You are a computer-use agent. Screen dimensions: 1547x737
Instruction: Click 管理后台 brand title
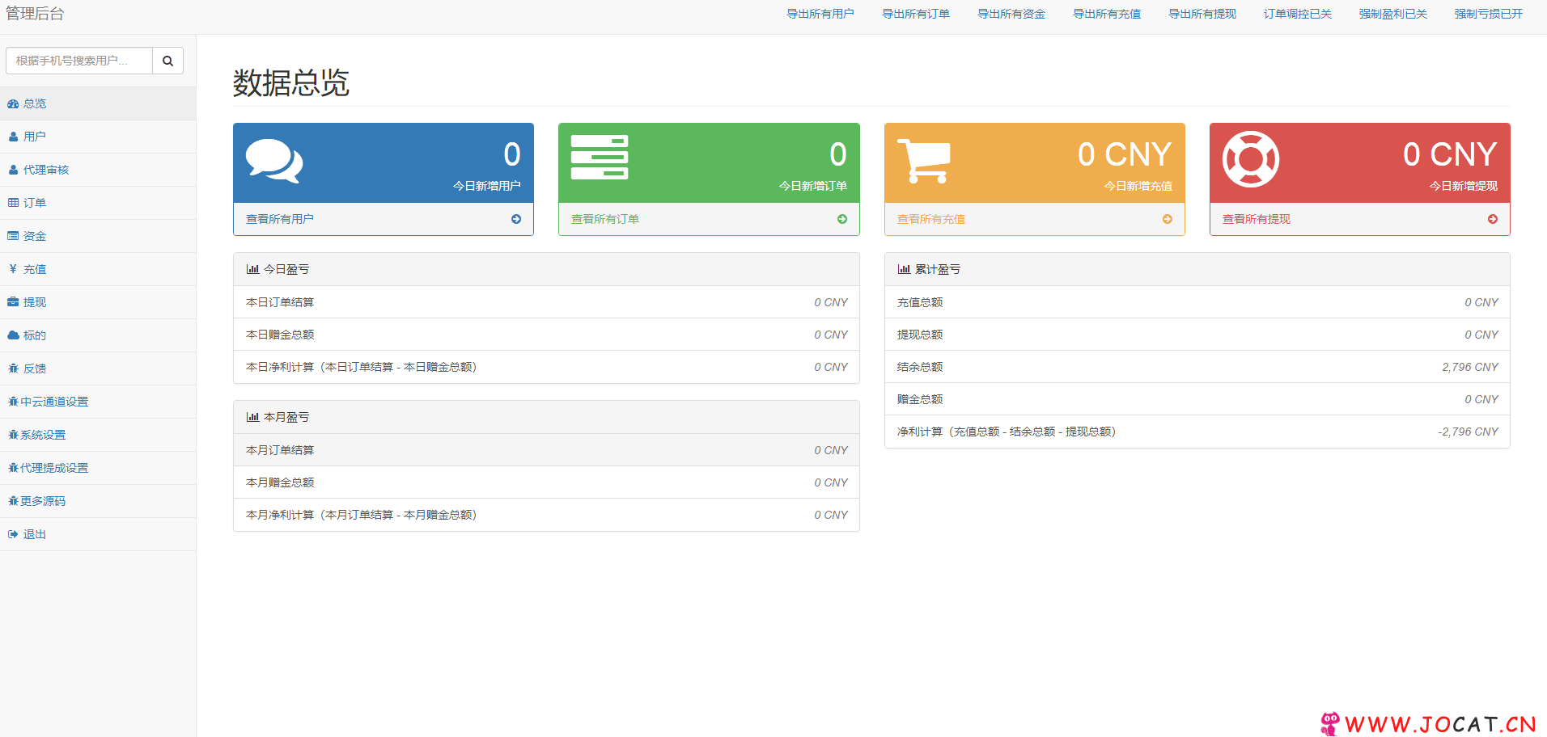[x=35, y=14]
